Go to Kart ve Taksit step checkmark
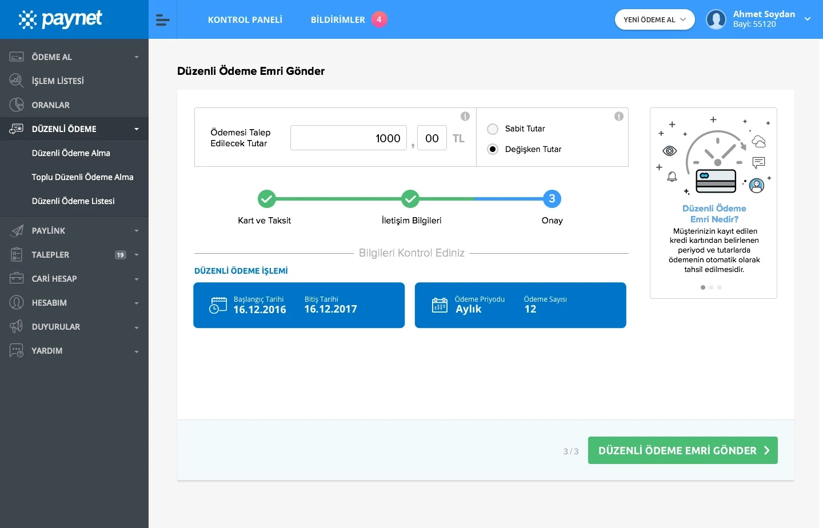Image resolution: width=823 pixels, height=528 pixels. point(266,199)
